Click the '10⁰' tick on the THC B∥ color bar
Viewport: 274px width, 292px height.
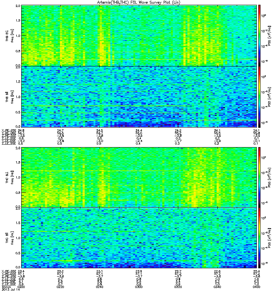point(263,218)
